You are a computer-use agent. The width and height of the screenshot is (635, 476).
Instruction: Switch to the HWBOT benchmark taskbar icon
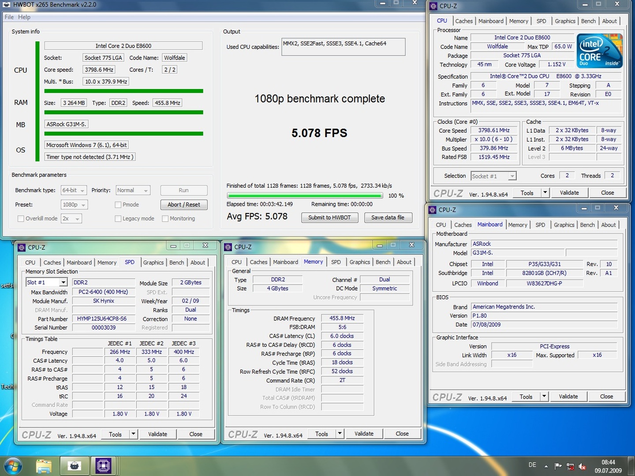coord(74,466)
